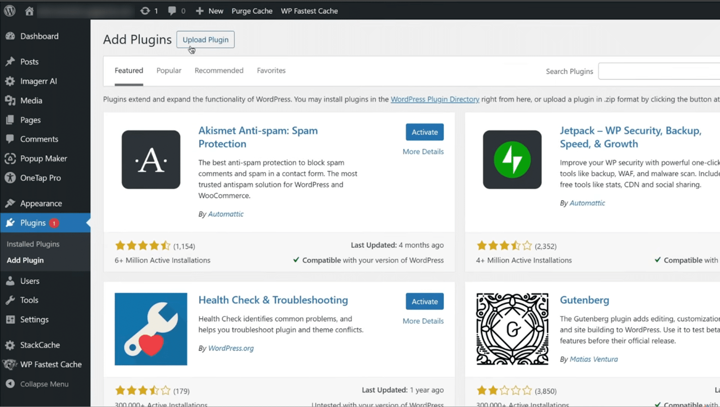This screenshot has width=720, height=407.
Task: Click the Jetpack plugin logo
Action: [x=512, y=160]
